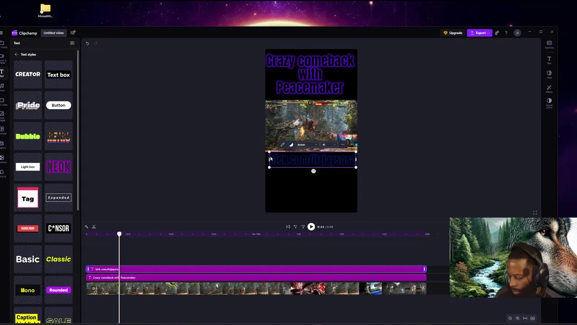
Task: Skip back to start of video
Action: tap(288, 227)
